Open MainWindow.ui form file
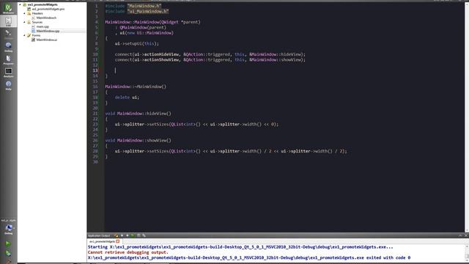Screen dimensions: 469x264 pyautogui.click(x=47, y=40)
